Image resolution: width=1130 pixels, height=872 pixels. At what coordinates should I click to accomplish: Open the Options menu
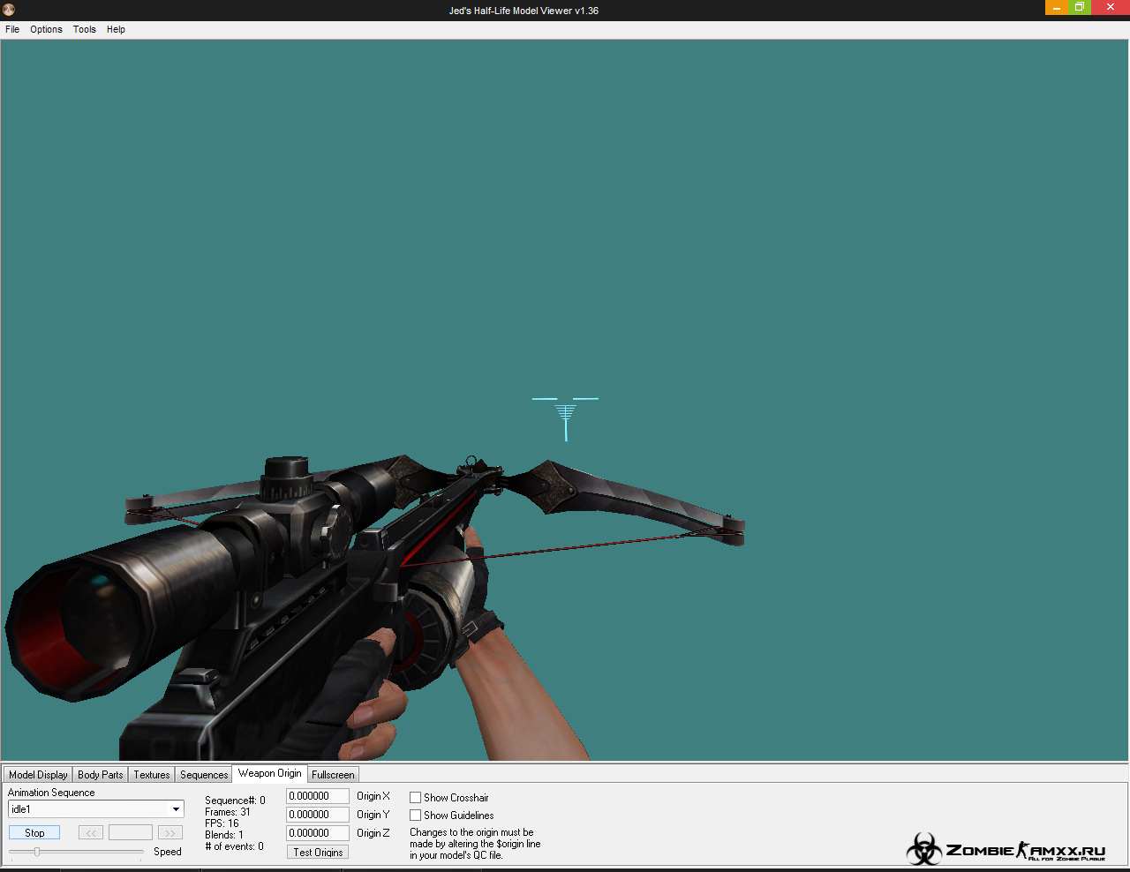(x=46, y=29)
